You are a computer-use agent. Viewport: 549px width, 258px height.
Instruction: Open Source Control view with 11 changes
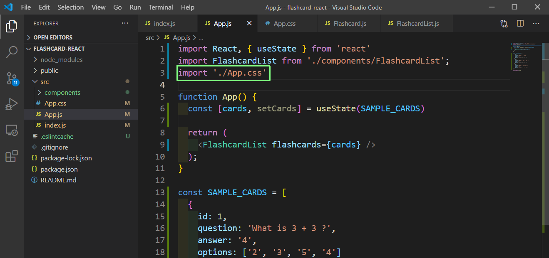[12, 79]
